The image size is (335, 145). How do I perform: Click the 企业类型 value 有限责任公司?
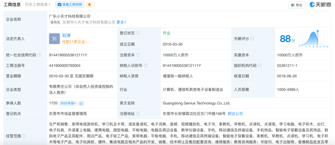81,90
